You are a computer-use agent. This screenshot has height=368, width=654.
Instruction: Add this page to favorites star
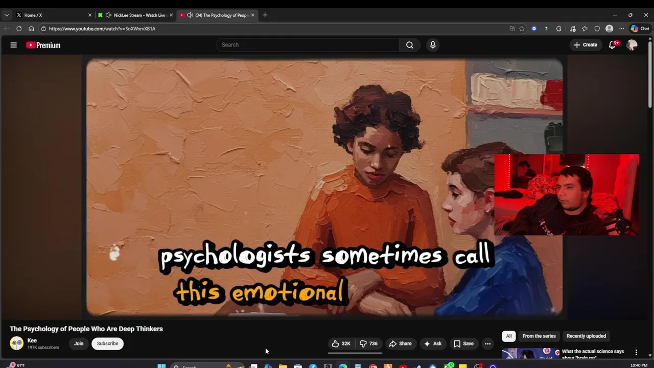point(522,29)
